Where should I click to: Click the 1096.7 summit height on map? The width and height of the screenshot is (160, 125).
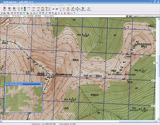(42, 74)
